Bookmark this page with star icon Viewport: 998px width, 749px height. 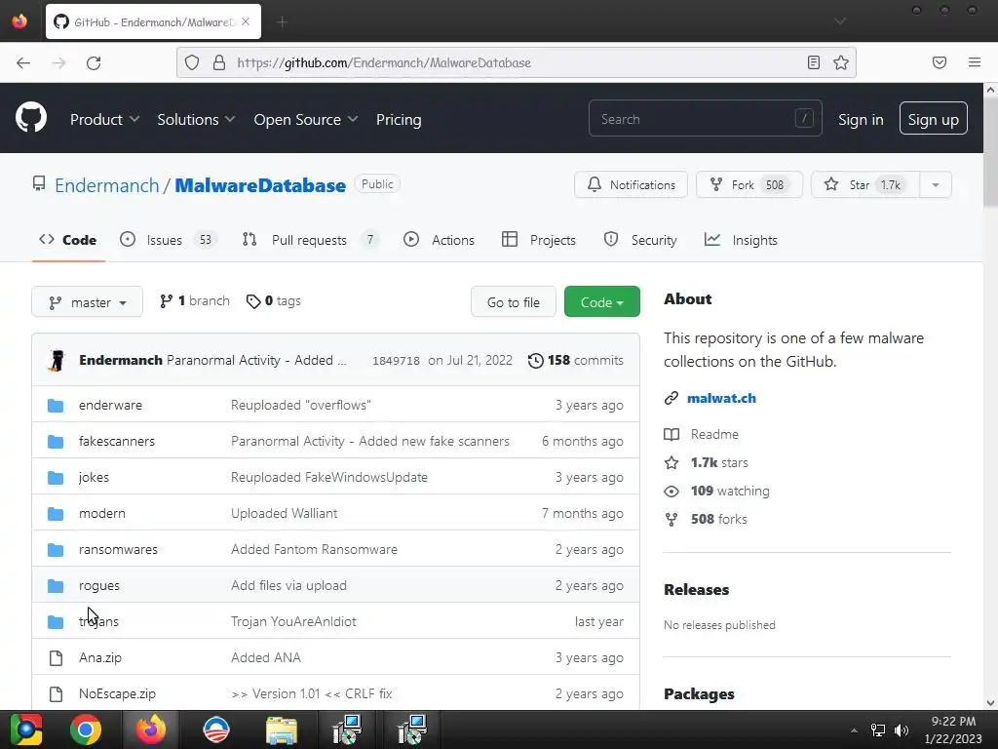841,62
